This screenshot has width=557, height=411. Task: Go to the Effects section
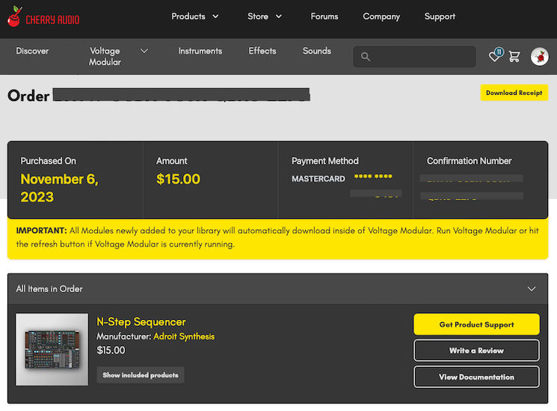click(x=262, y=51)
